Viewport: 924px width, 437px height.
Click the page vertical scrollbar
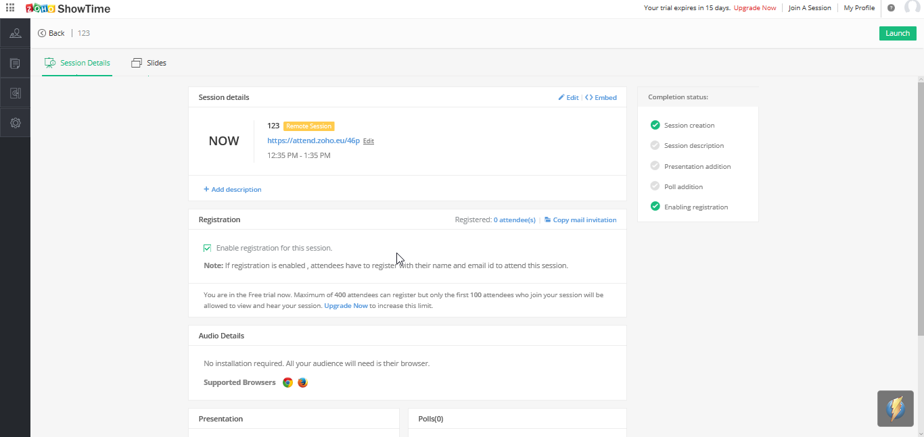point(920,203)
